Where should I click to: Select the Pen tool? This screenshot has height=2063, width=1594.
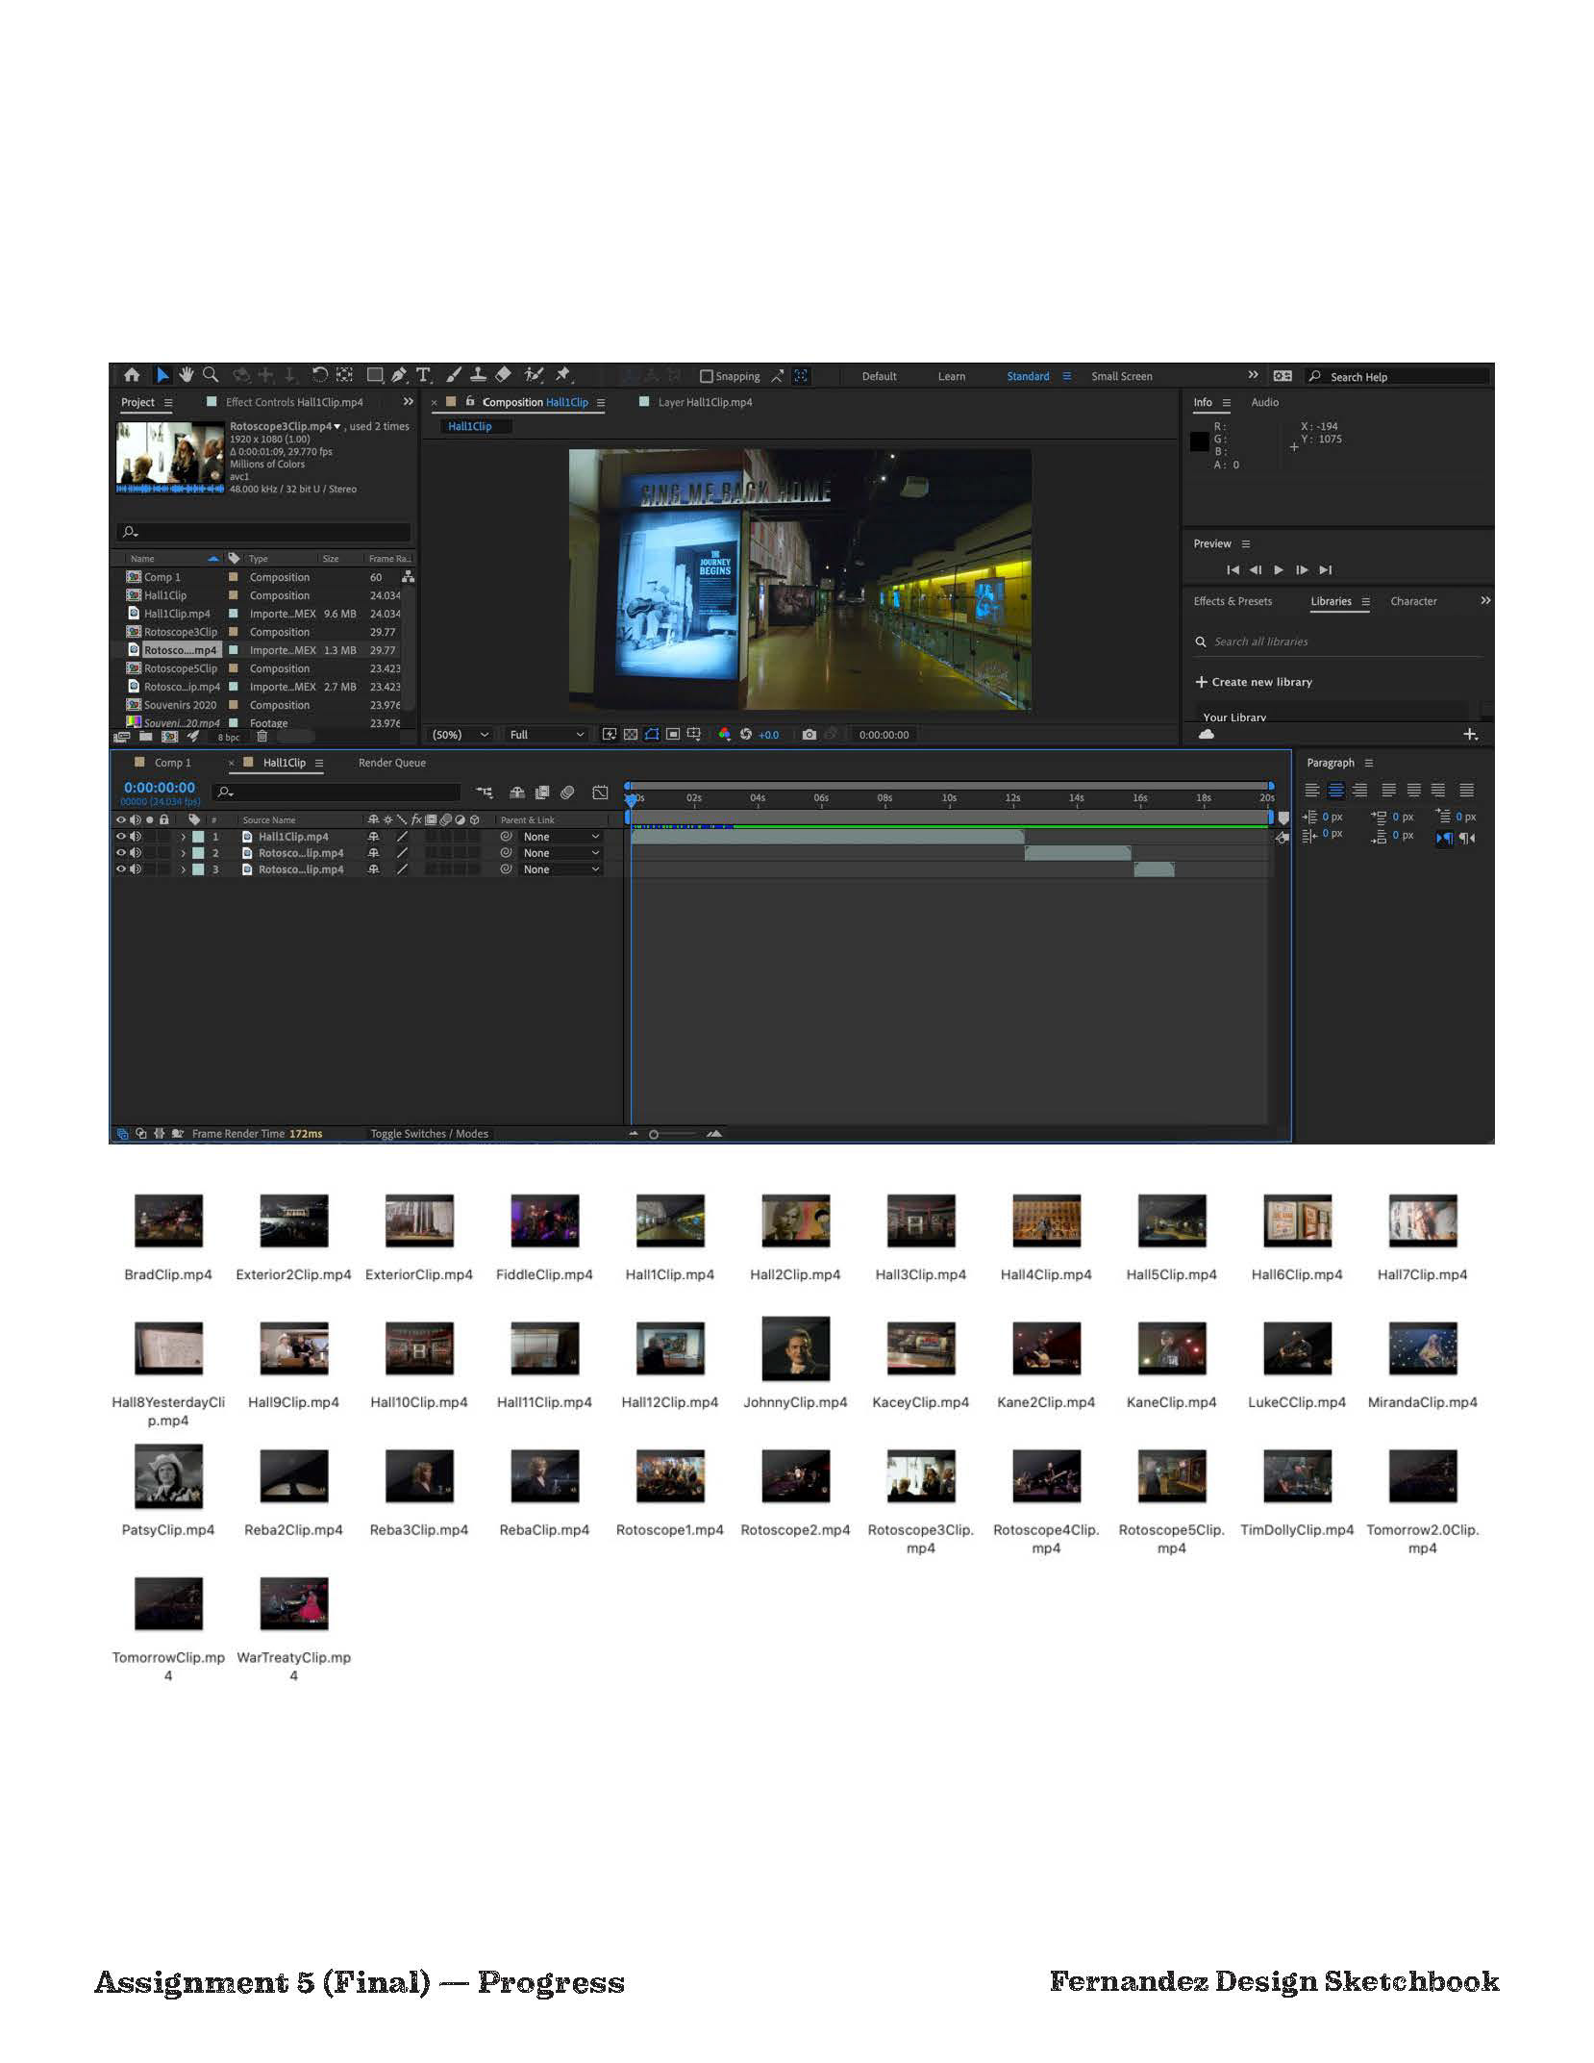[399, 375]
